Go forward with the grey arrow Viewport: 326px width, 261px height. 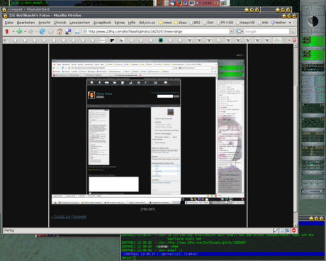point(30,31)
